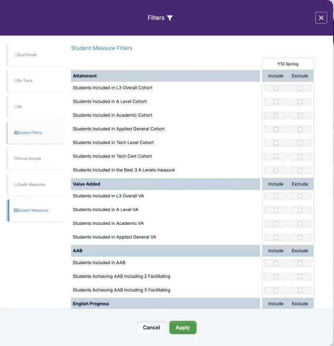Click the Student Filters people icon
Image resolution: width=334 pixels, height=346 pixels.
pos(15,133)
